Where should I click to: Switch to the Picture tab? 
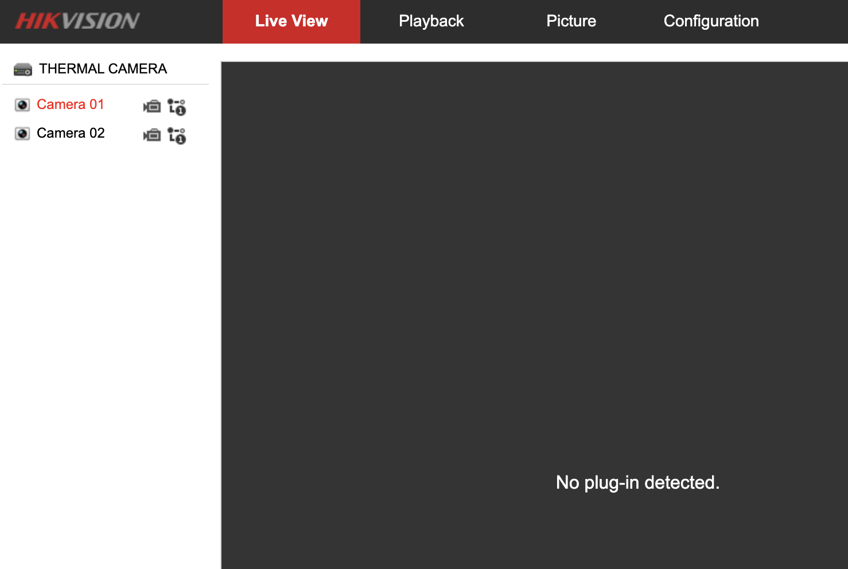coord(571,21)
